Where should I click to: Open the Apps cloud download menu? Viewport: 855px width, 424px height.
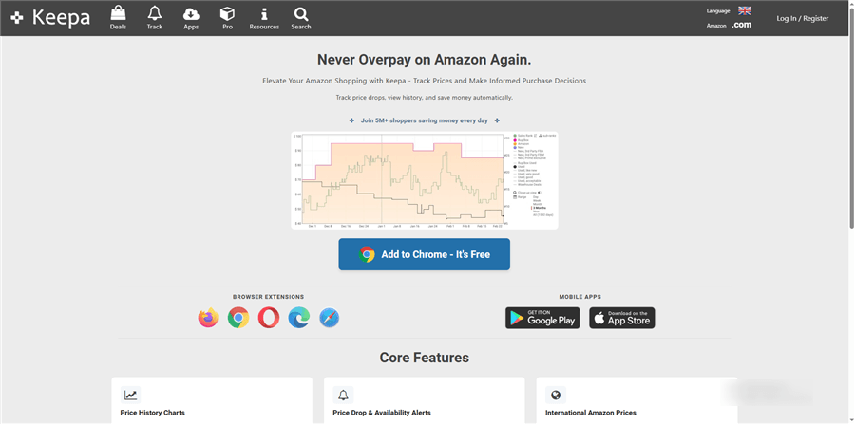[191, 18]
